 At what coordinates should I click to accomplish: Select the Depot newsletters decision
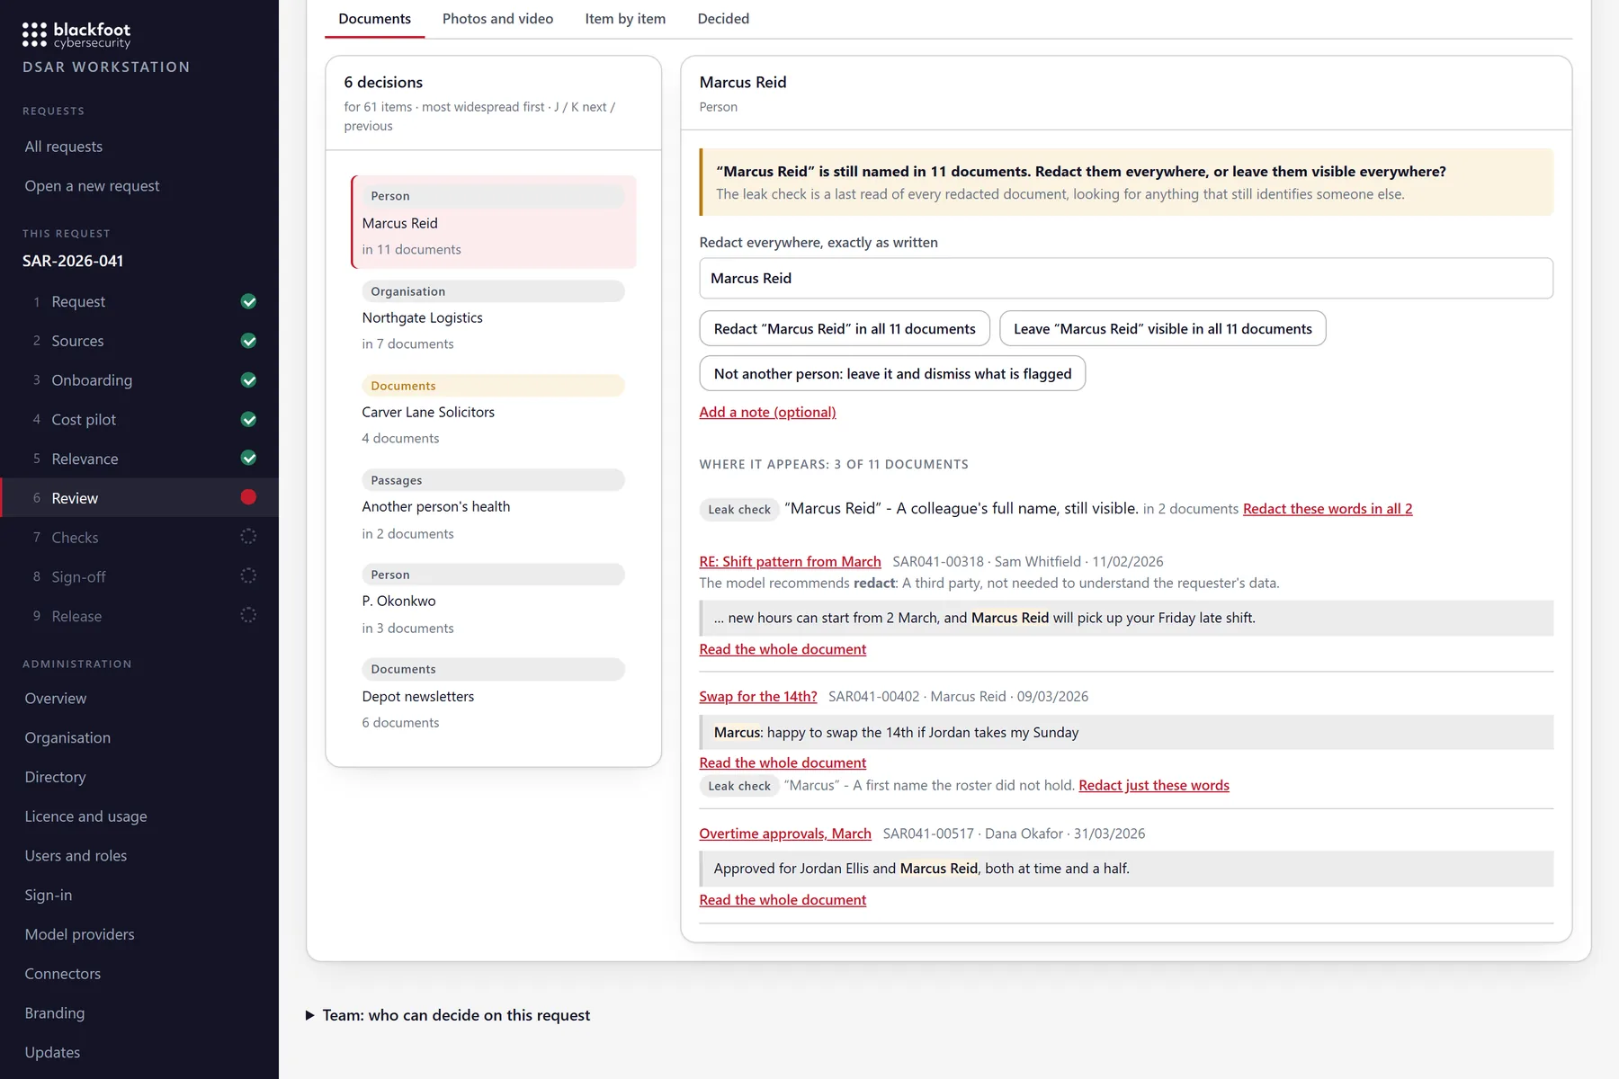tap(494, 696)
